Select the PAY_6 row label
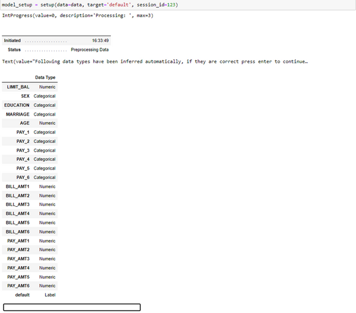The width and height of the screenshot is (356, 313). [x=23, y=177]
